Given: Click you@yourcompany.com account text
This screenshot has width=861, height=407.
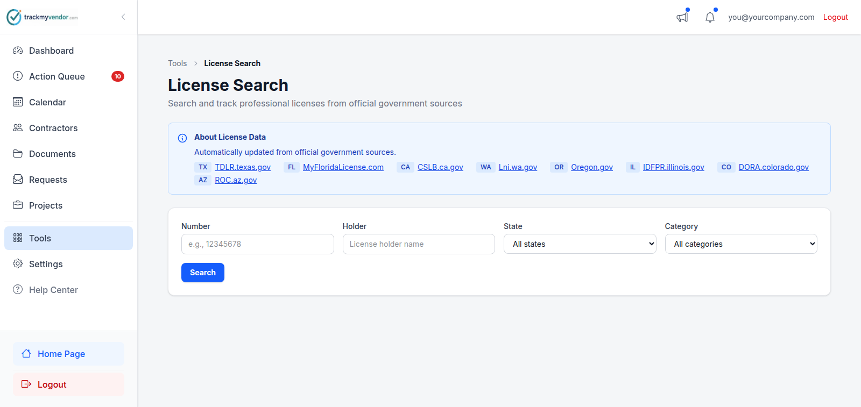Looking at the screenshot, I should tap(771, 17).
